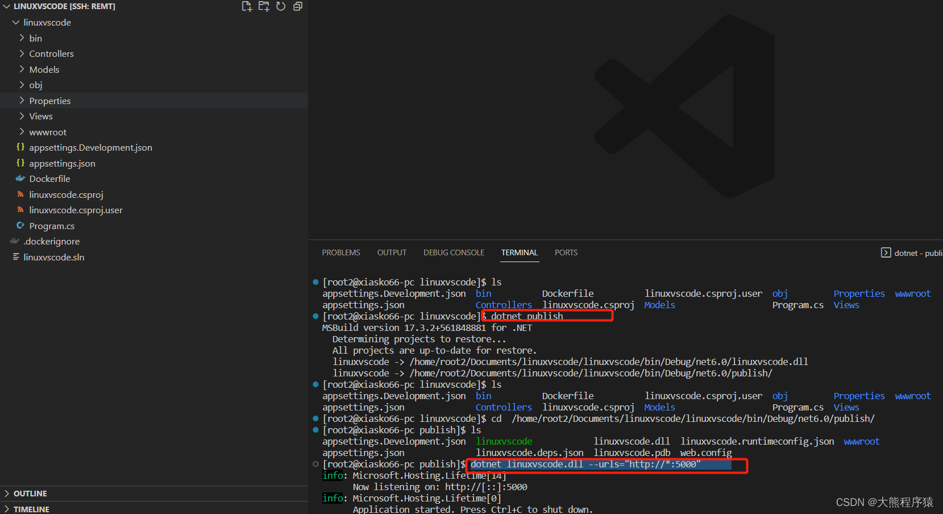Click the New Folder icon in explorer header
This screenshot has height=514, width=943.
264,6
